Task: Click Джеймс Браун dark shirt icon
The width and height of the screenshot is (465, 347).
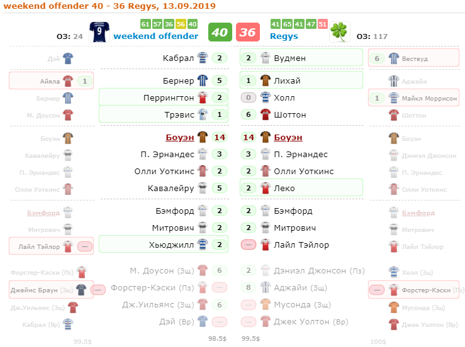Action: [81, 290]
